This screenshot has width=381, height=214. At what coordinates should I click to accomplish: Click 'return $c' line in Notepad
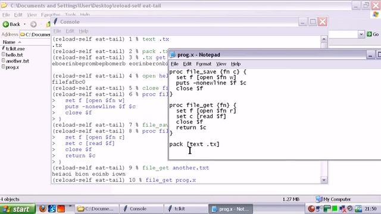click(191, 127)
